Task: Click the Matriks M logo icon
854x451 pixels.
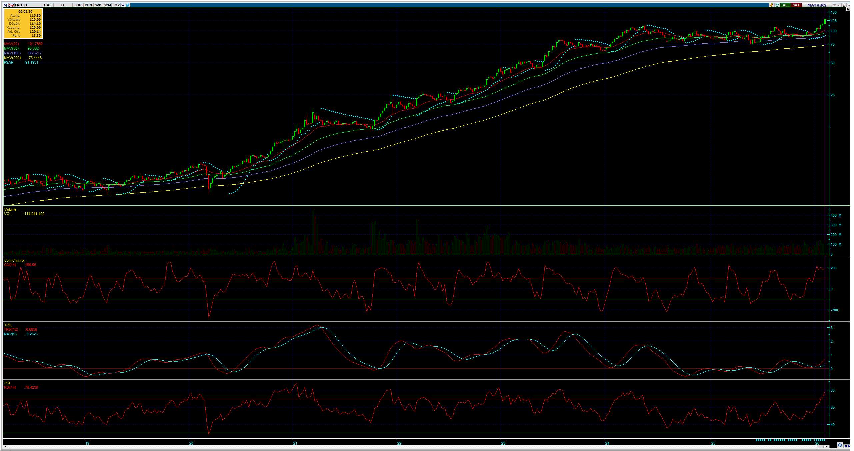Action: coord(5,5)
